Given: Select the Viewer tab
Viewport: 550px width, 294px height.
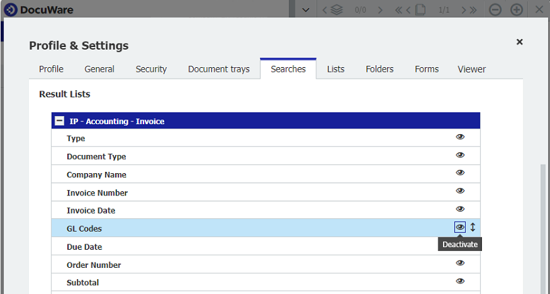Looking at the screenshot, I should (x=471, y=69).
